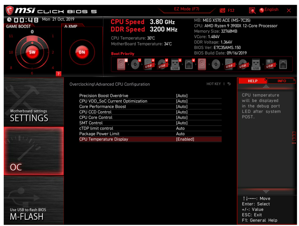Close the BIOS with the X button
The height and width of the screenshot is (226, 299).
coord(289,10)
